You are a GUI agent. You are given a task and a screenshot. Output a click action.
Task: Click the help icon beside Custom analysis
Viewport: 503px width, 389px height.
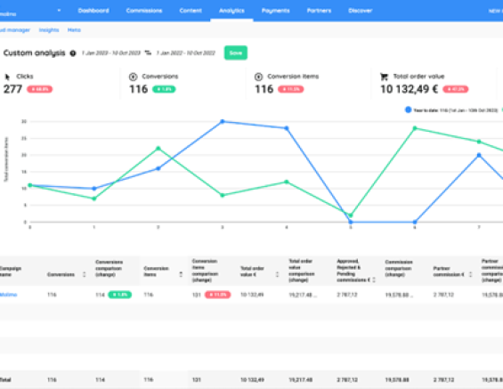pyautogui.click(x=73, y=53)
